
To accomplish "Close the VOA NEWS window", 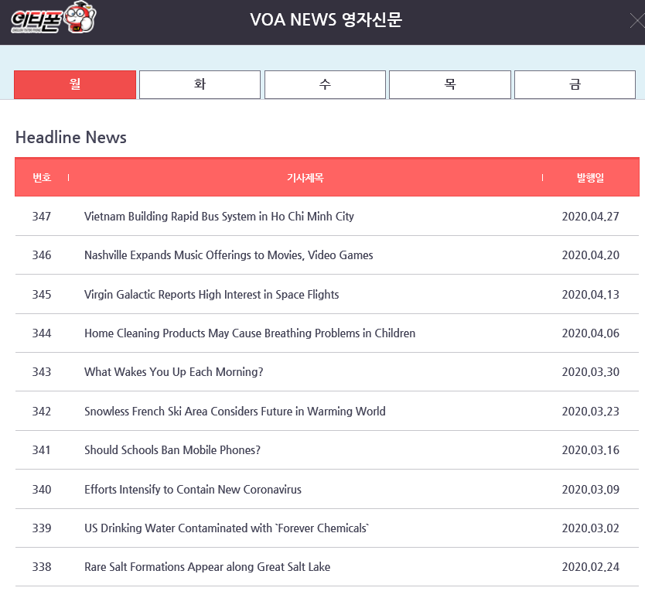I will tap(636, 21).
